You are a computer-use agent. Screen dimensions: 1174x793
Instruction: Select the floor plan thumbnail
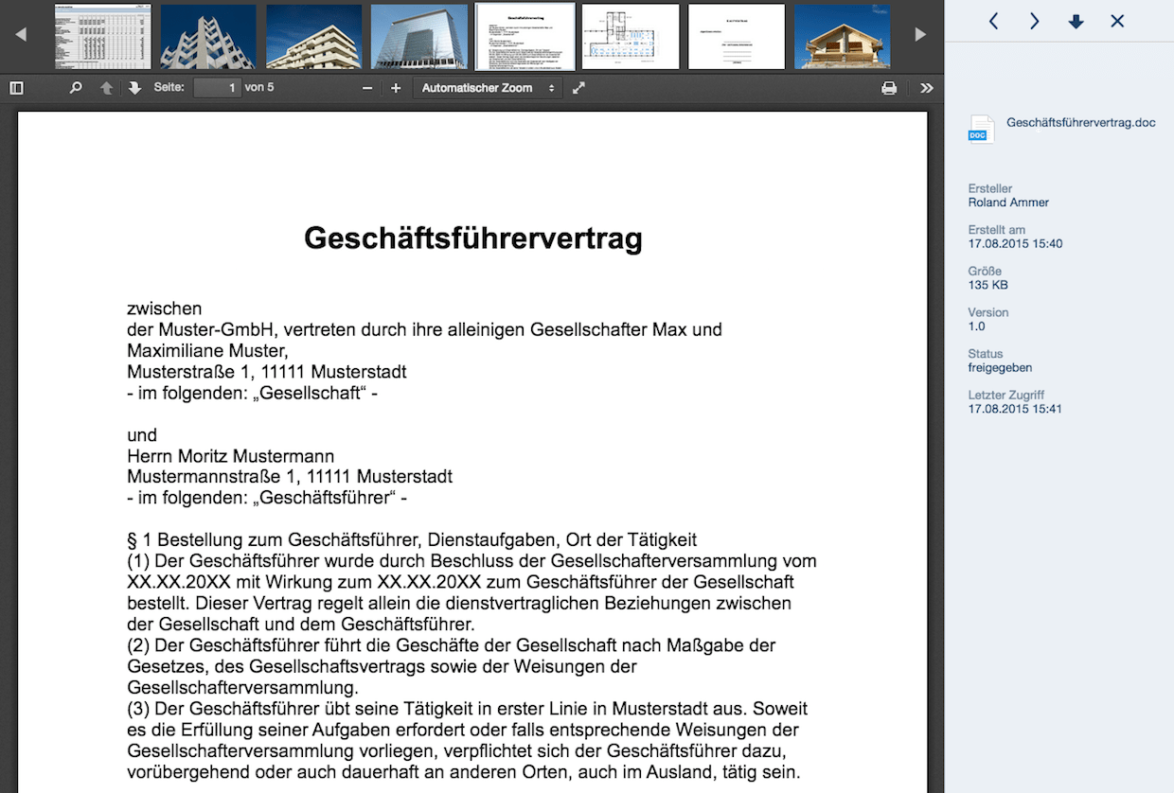click(x=630, y=36)
